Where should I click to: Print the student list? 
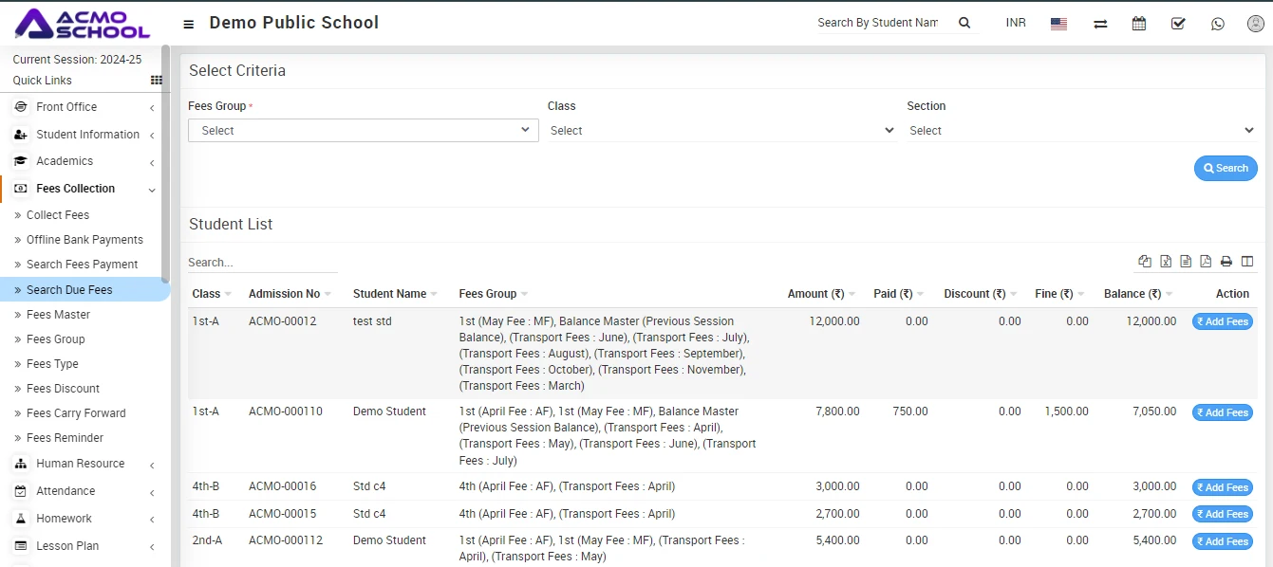[x=1226, y=262]
